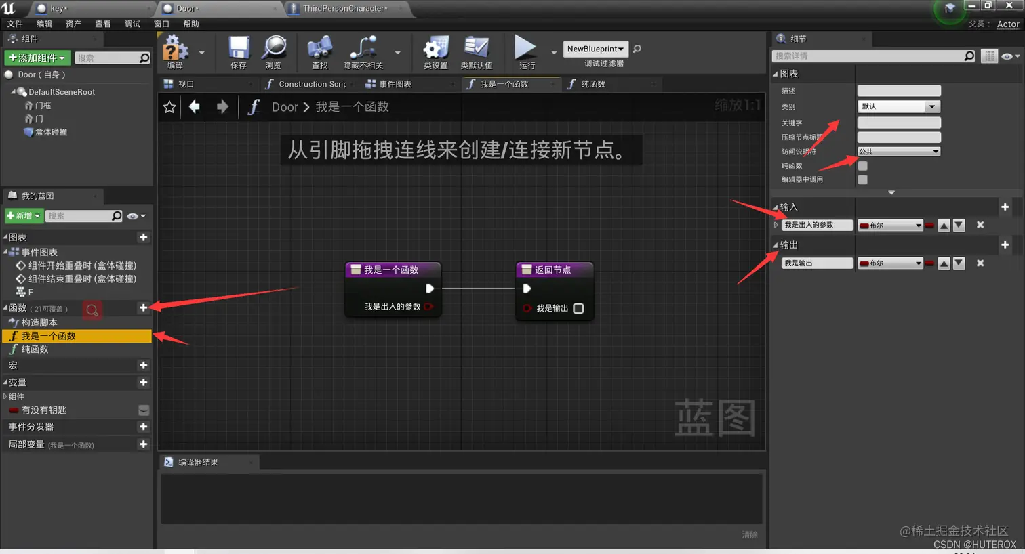This screenshot has height=554, width=1025.
Task: Click the 新增 add new button
Action: (x=24, y=215)
